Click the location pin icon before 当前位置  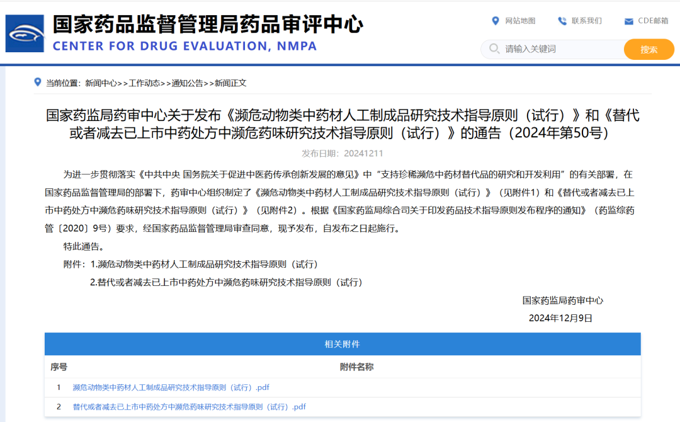[x=36, y=81]
